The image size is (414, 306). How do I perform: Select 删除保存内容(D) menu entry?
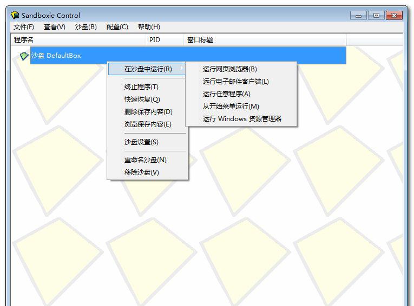coord(147,111)
